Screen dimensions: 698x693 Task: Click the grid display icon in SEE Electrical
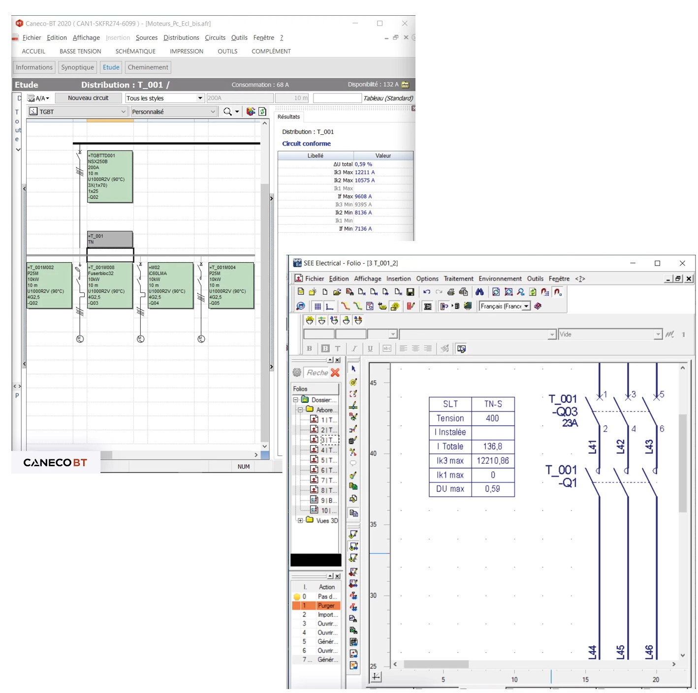[317, 306]
